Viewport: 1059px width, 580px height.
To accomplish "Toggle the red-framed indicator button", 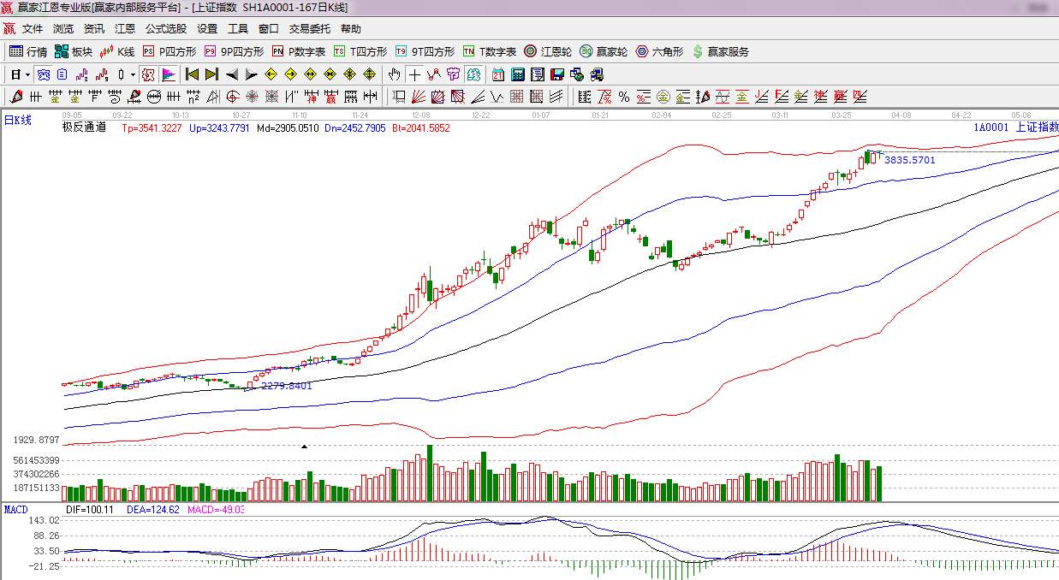I will click(148, 74).
